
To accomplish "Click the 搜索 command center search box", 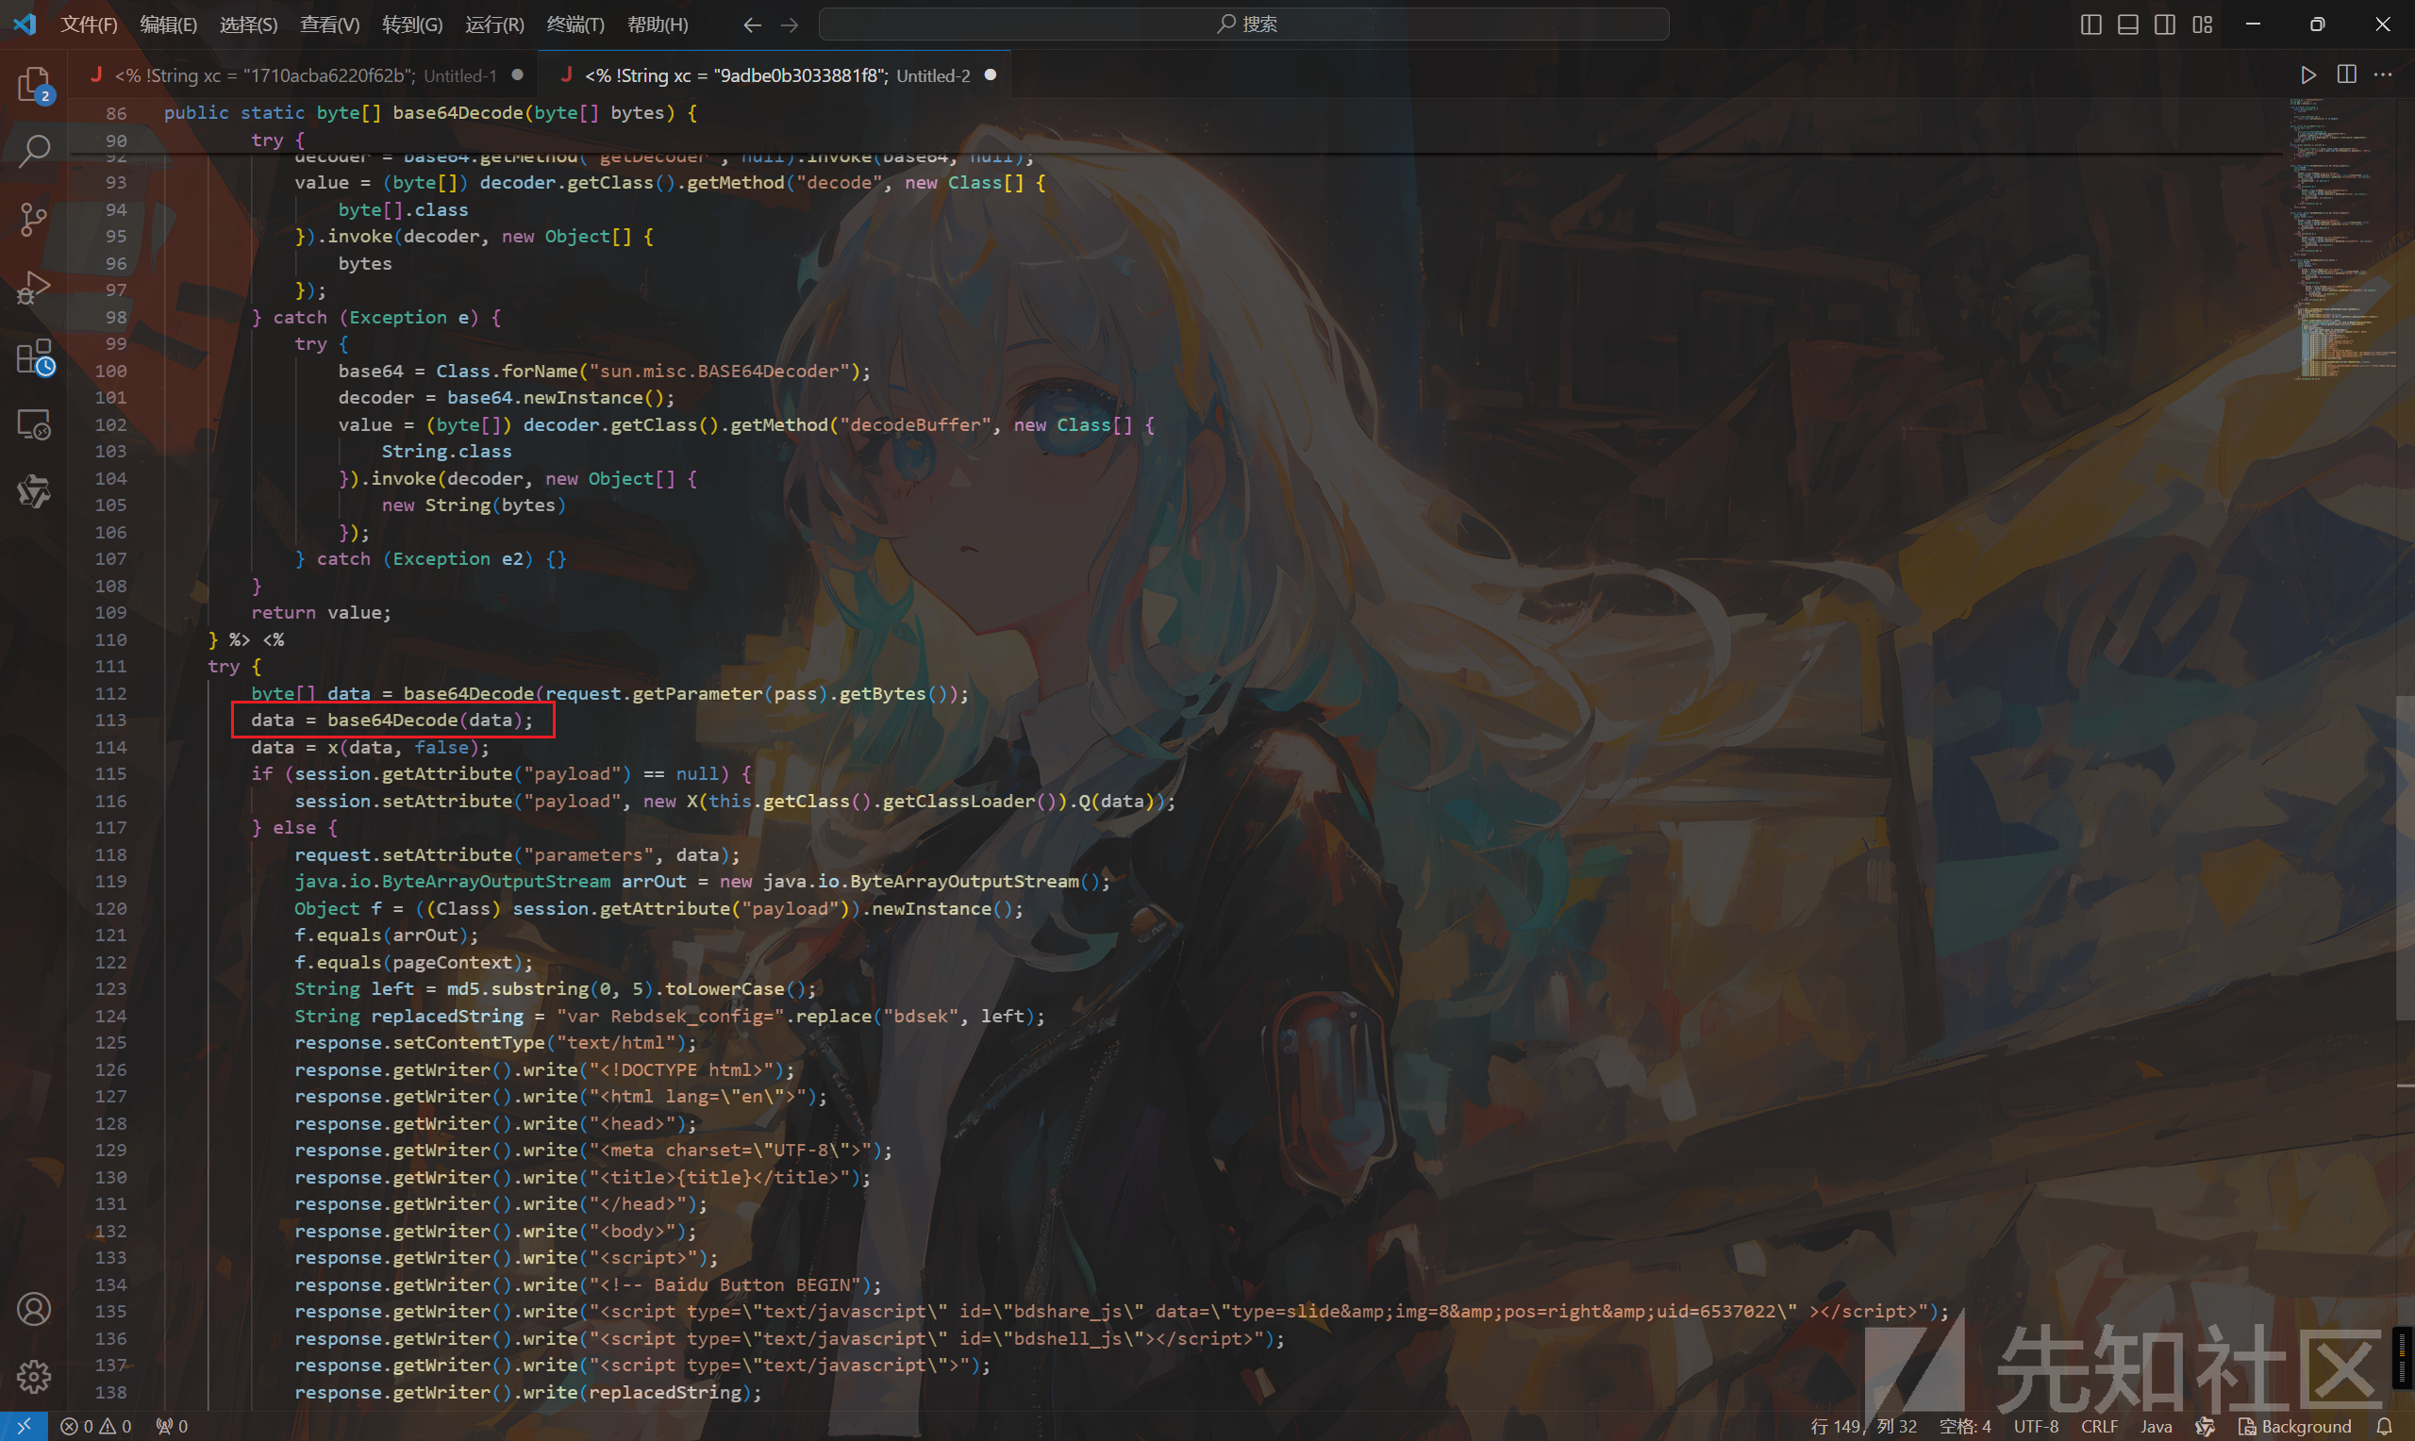I will tap(1244, 25).
